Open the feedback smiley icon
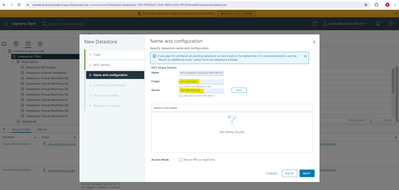 point(378,24)
